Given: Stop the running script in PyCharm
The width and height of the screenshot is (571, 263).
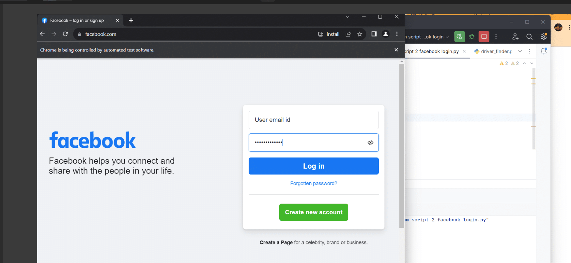Looking at the screenshot, I should tap(484, 37).
